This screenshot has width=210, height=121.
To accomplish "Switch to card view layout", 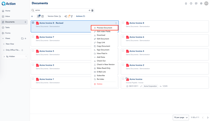I will click(39, 16).
